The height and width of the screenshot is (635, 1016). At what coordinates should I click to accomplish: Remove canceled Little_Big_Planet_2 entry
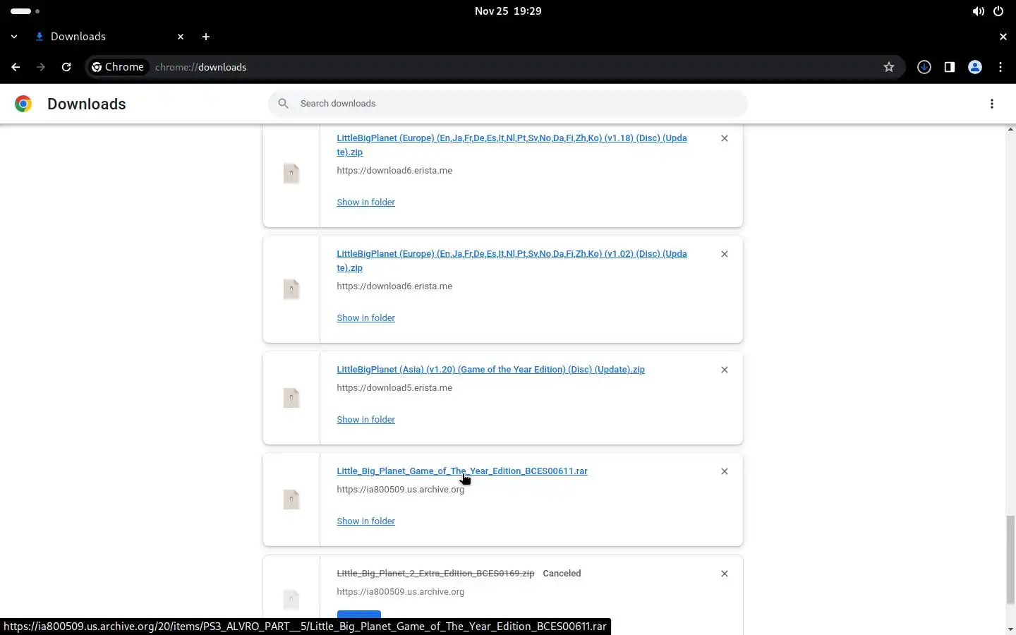(x=725, y=574)
